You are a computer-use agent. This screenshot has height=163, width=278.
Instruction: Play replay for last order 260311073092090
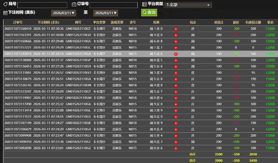coord(176,149)
